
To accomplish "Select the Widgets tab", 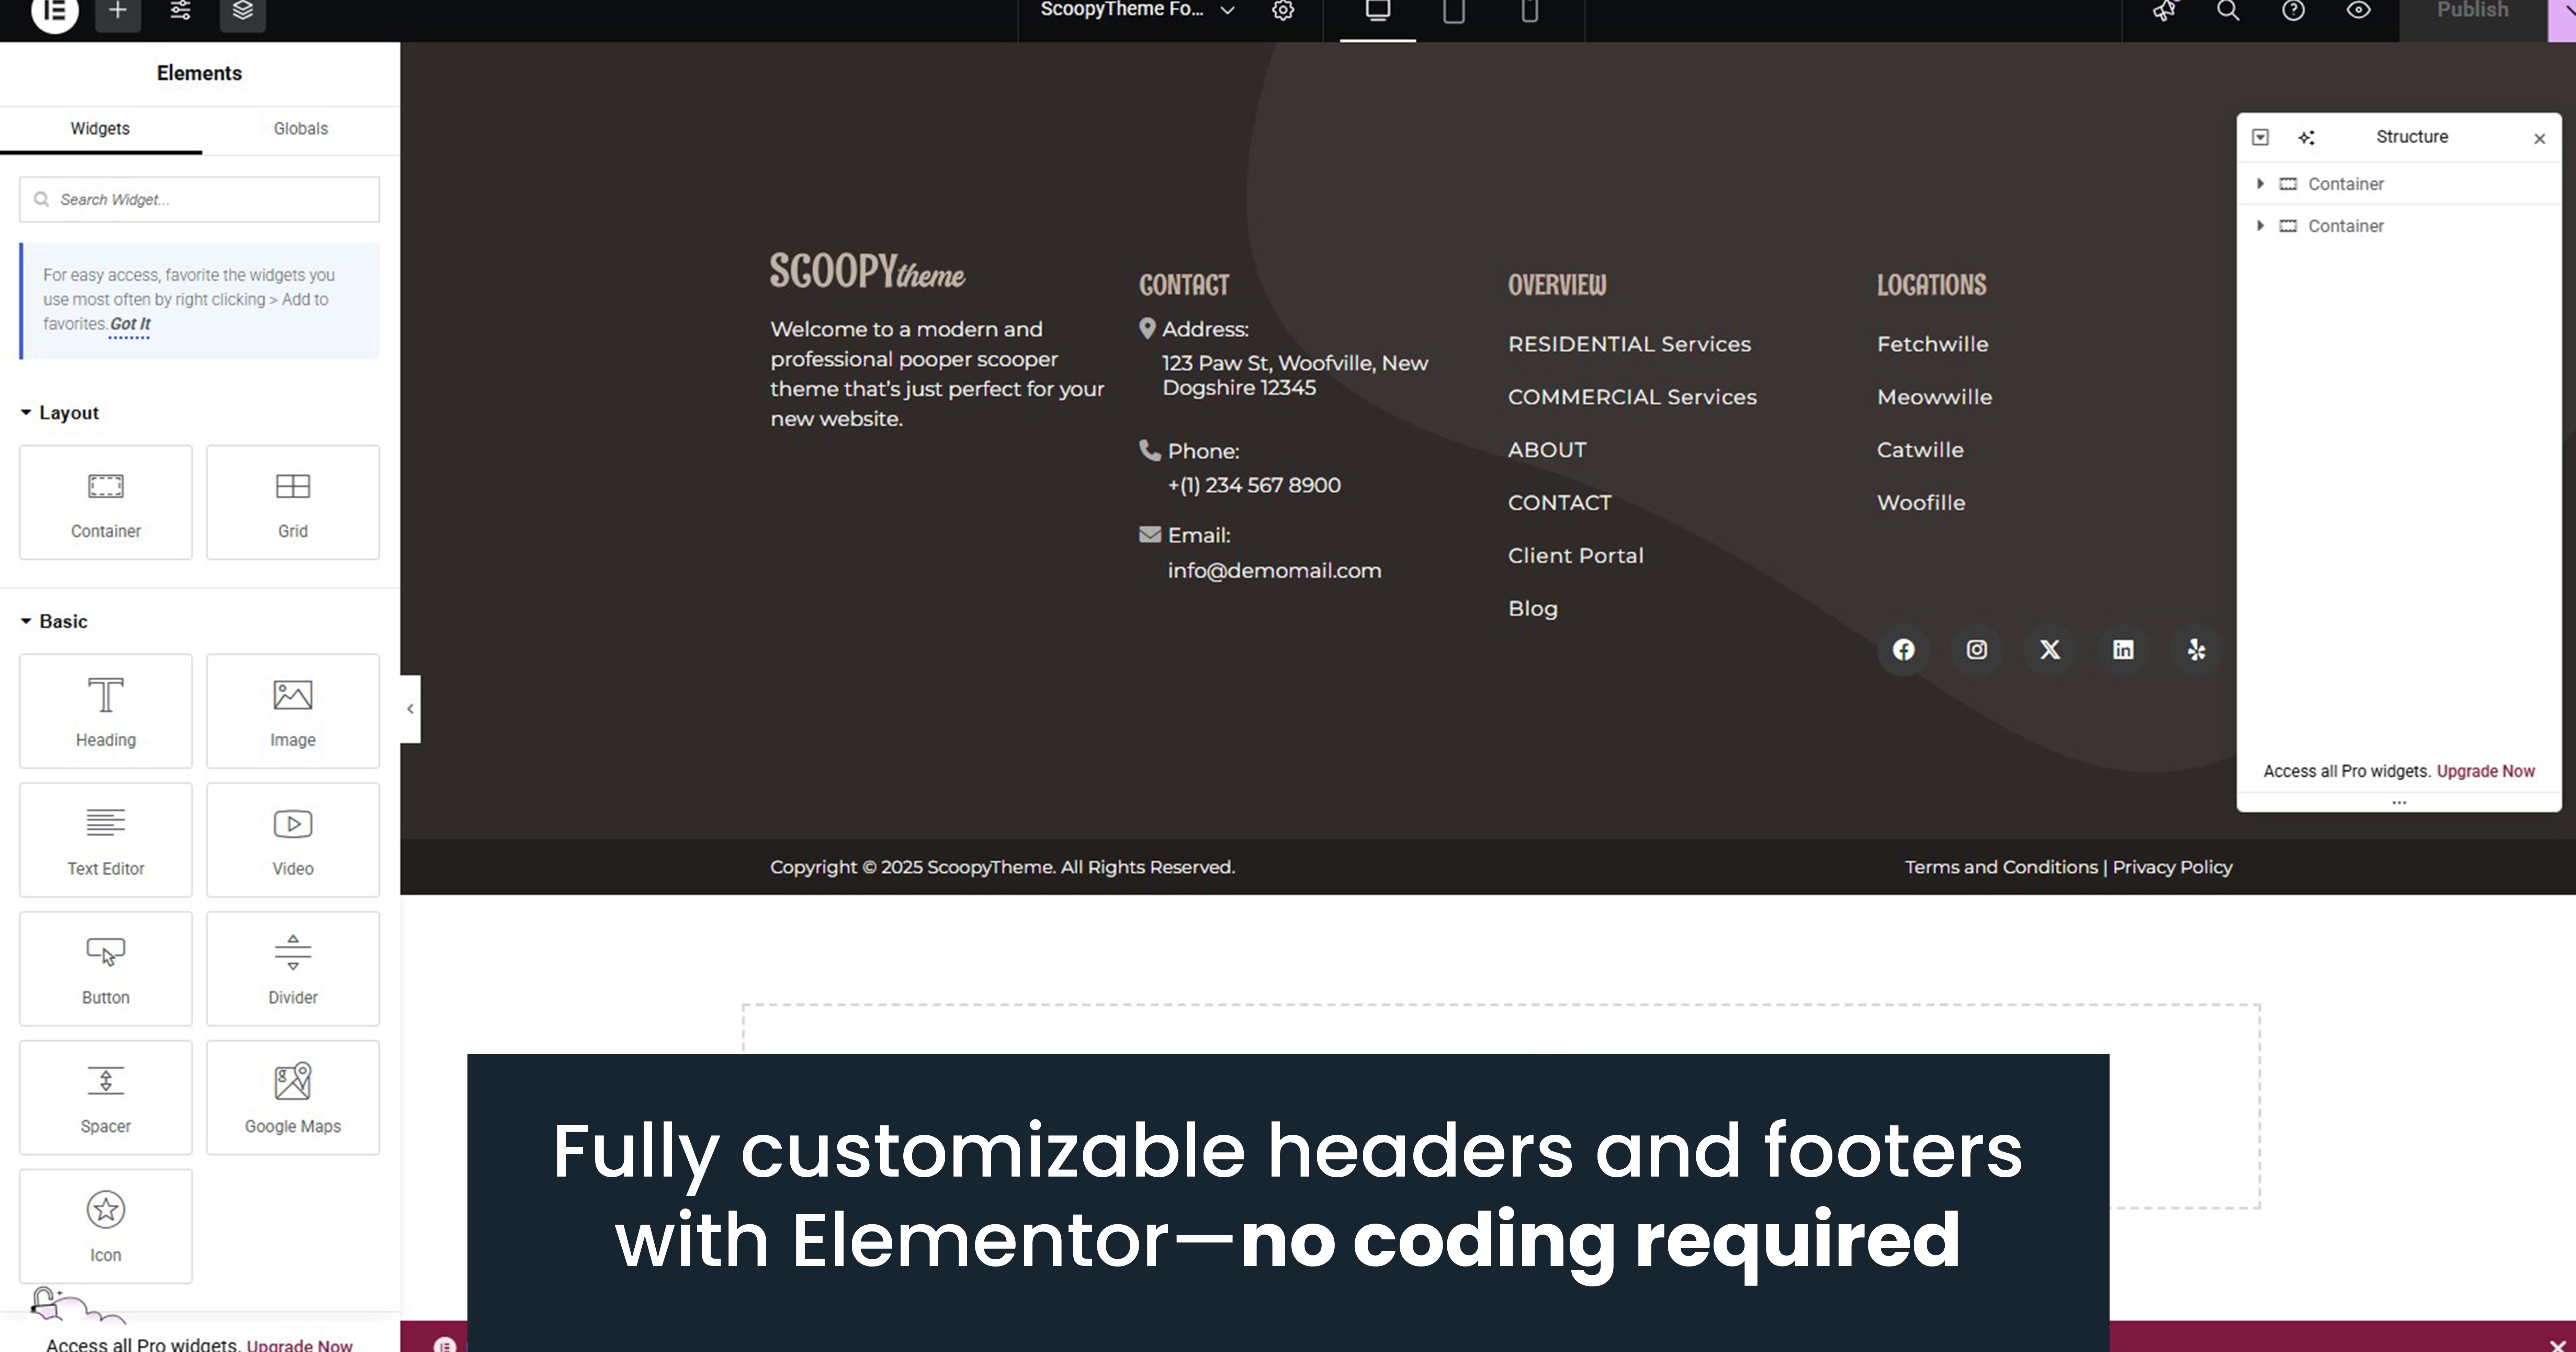I will point(100,129).
